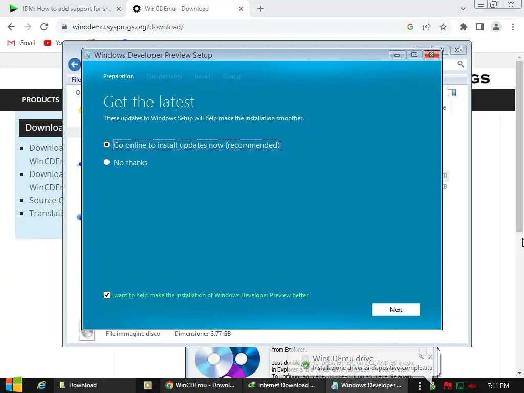Click the Google icon in address bar
The height and width of the screenshot is (393, 524).
click(410, 27)
